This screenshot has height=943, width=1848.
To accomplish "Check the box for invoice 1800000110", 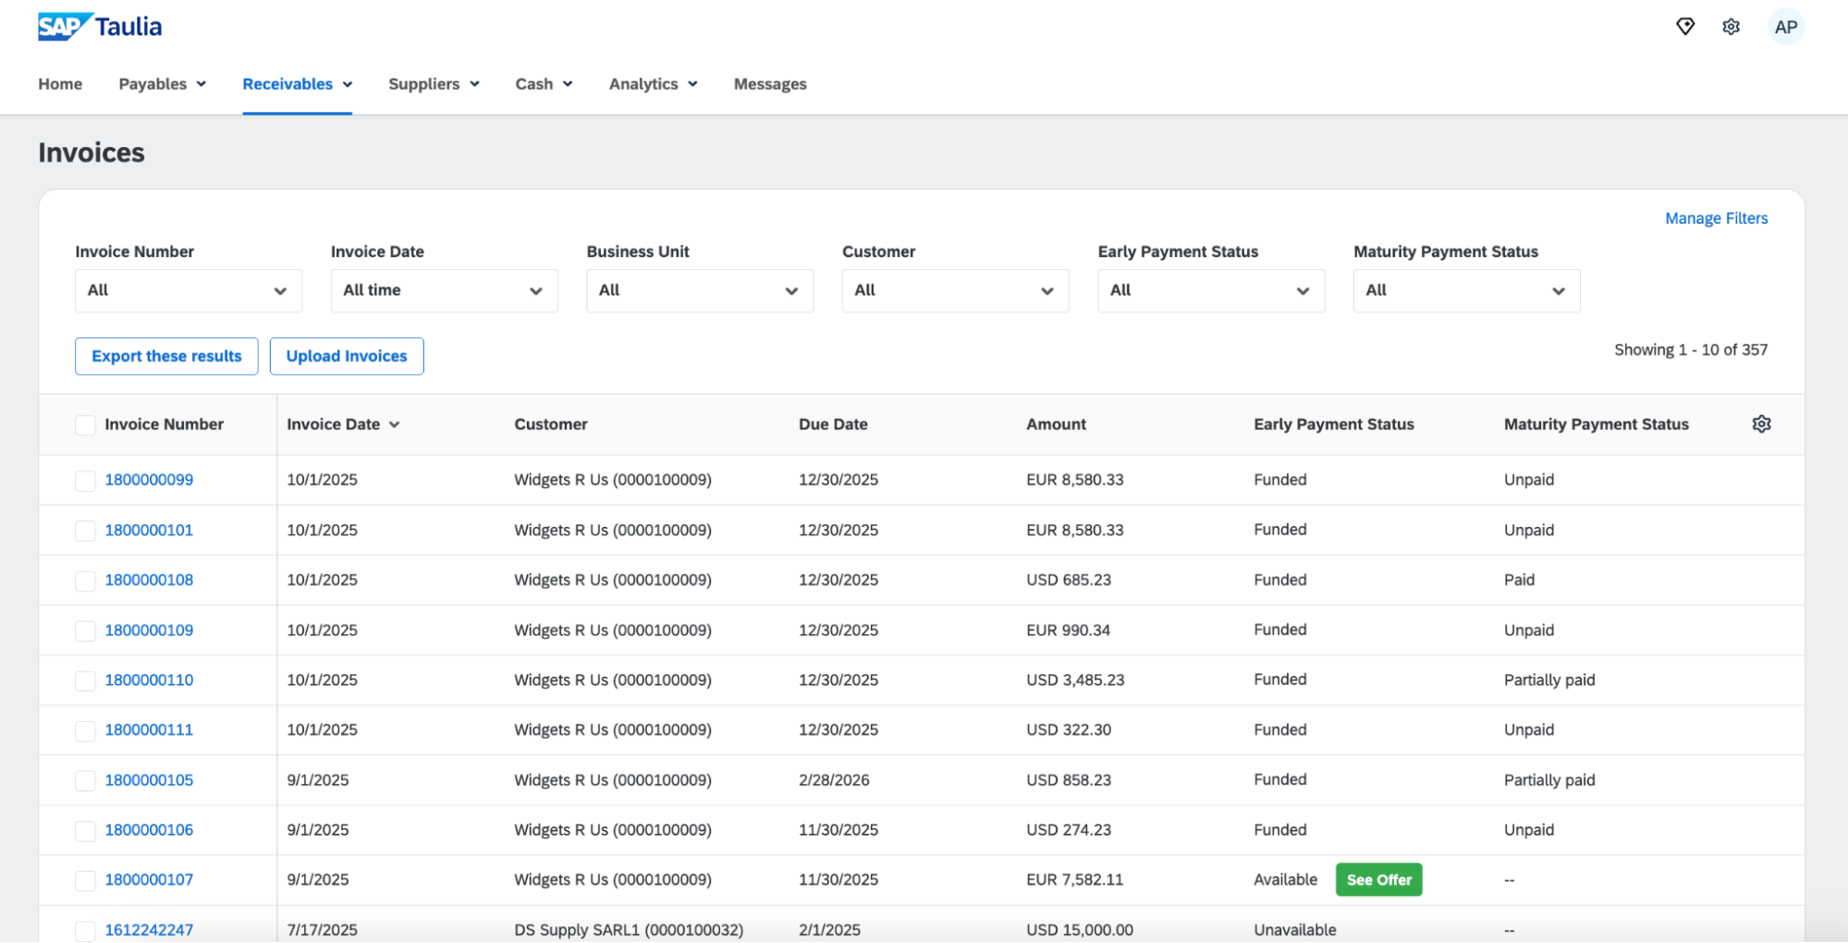I will (85, 680).
